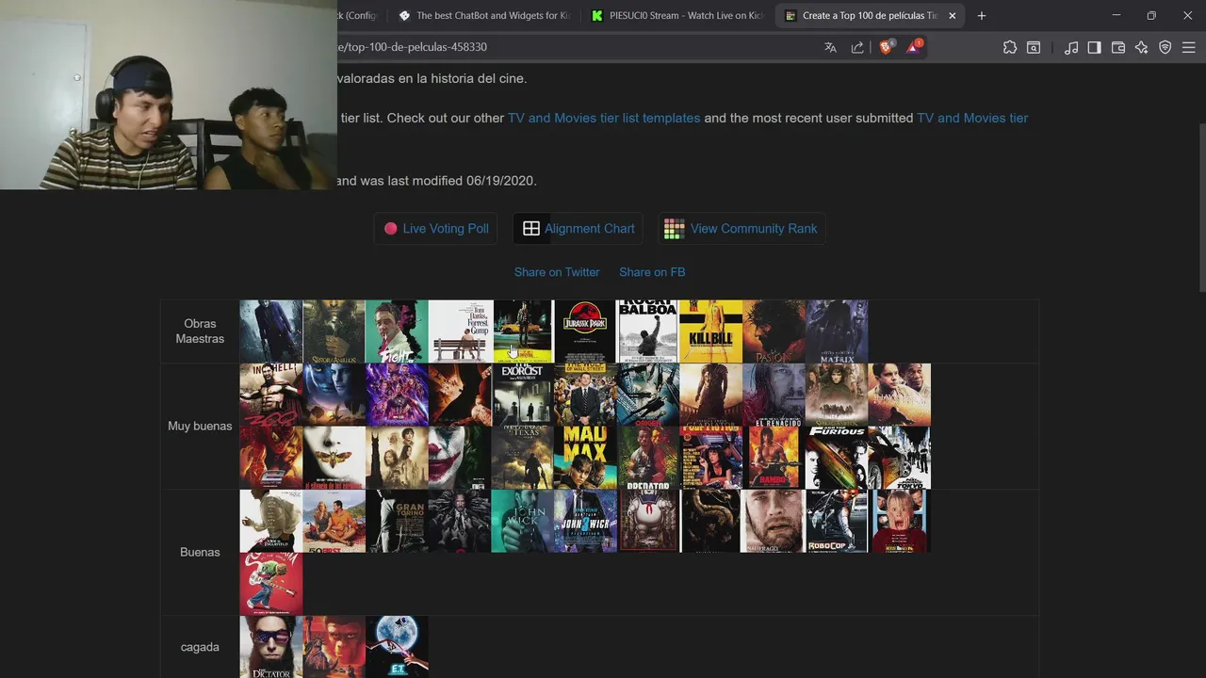Select The Dictator poster in cagada
This screenshot has width=1206, height=678.
270,647
